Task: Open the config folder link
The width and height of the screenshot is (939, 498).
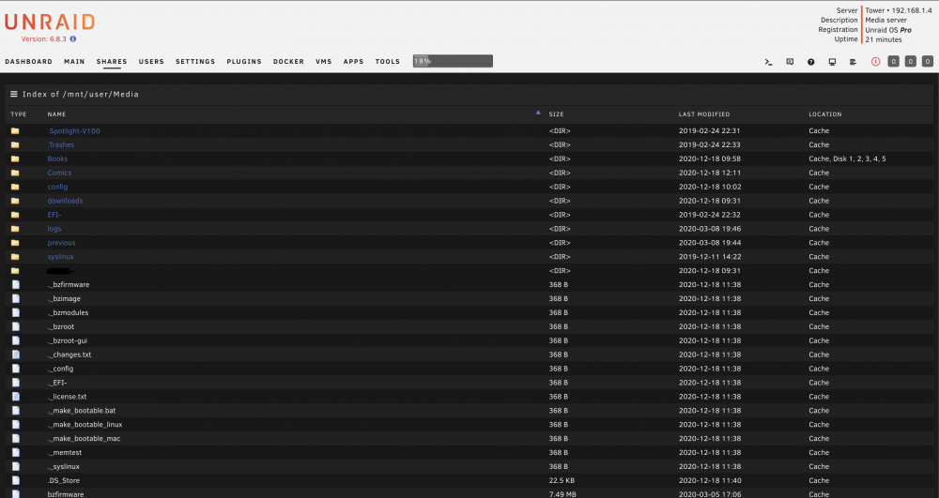Action: coord(57,188)
